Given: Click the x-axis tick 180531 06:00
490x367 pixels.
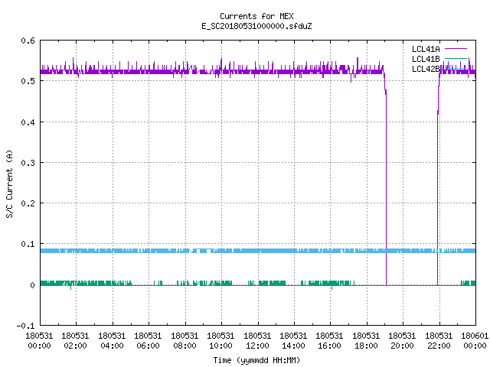Looking at the screenshot, I should (148, 341).
